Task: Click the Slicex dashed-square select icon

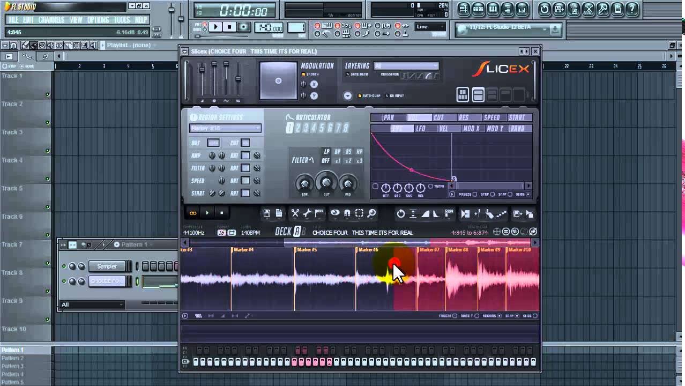Action: pyautogui.click(x=359, y=213)
